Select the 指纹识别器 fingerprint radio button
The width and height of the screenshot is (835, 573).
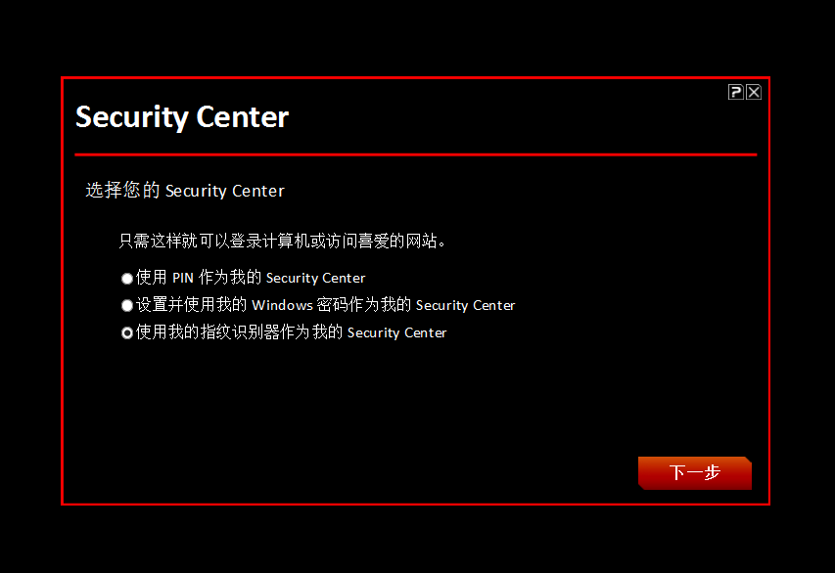[127, 333]
